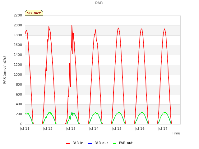Toggle the blue PAR_out legend entry
Screen dimensions: 199x149
pos(98,143)
